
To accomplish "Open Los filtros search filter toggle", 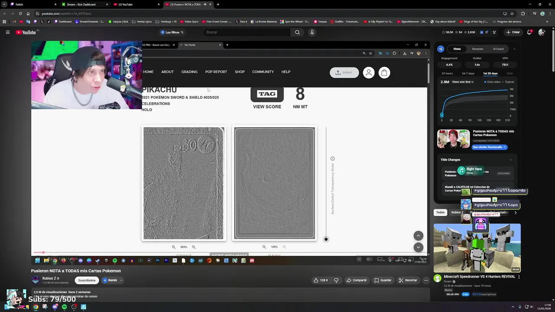I will 172,32.
